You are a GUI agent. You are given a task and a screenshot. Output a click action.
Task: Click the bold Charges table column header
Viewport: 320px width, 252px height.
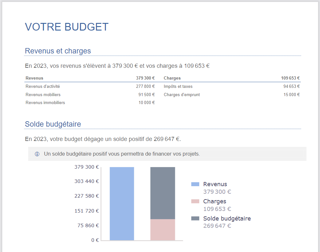point(172,78)
